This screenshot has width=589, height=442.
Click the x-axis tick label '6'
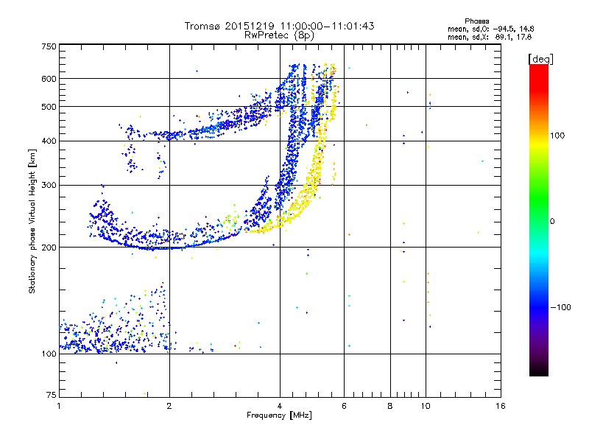point(344,406)
